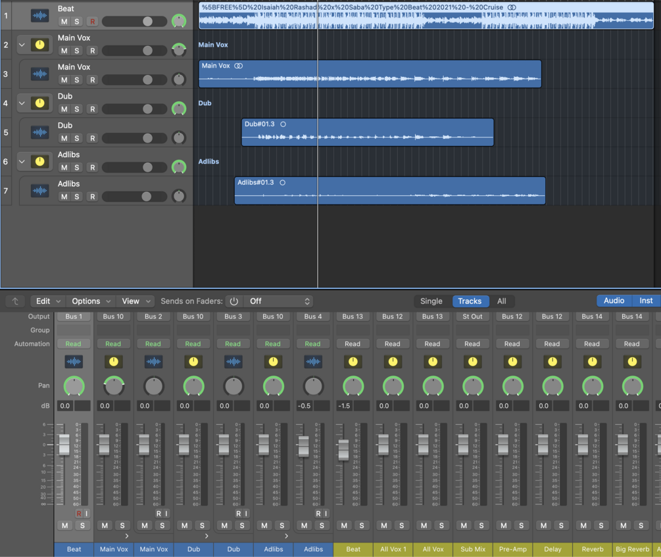The height and width of the screenshot is (557, 661).
Task: Select the Audio channel filter
Action: pyautogui.click(x=614, y=301)
